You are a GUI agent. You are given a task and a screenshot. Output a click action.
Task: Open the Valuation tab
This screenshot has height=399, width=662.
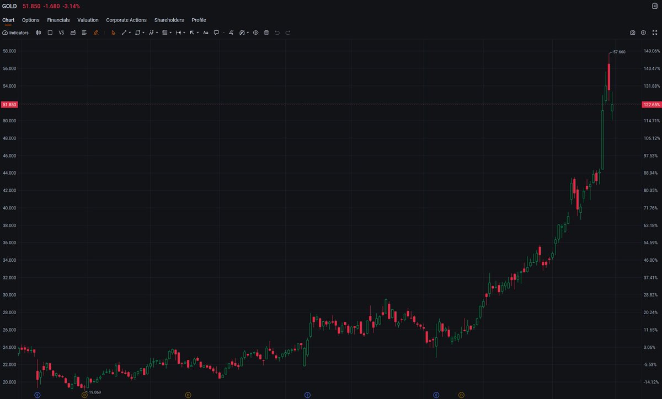pos(88,20)
